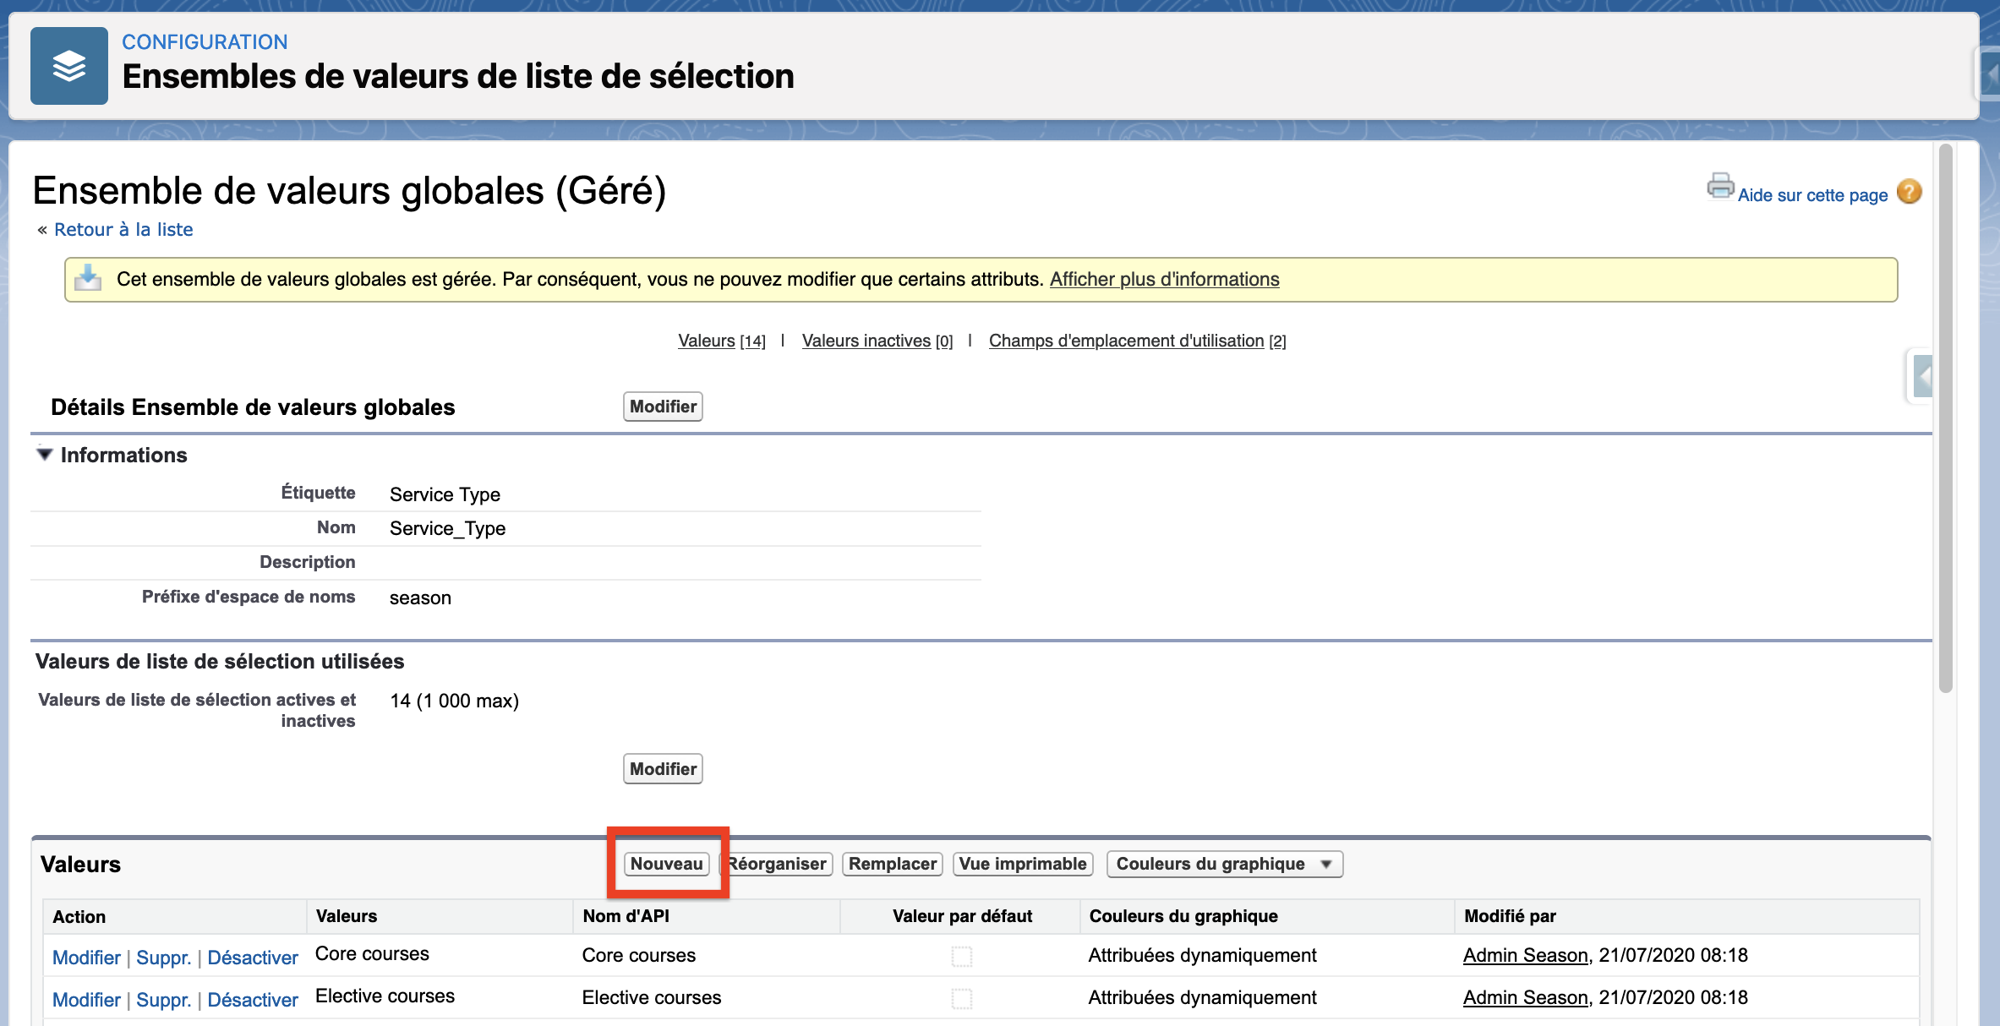Toggle default value checkbox for Core courses
Viewport: 2000px width, 1026px height.
961,956
